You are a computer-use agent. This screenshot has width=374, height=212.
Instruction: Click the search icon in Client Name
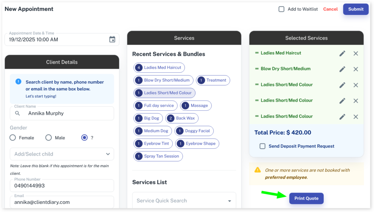(x=18, y=113)
